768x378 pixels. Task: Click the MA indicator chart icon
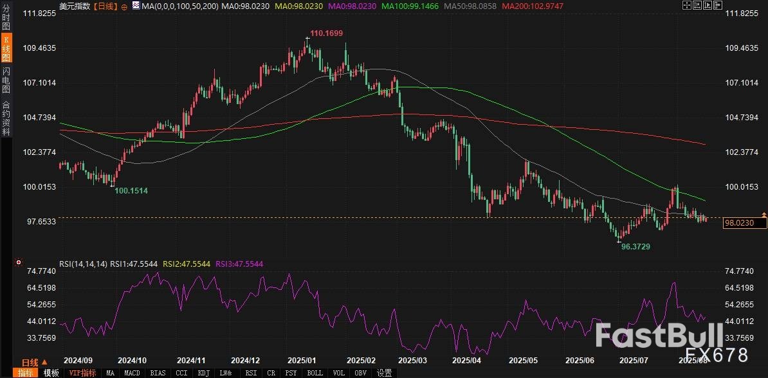coord(136,6)
